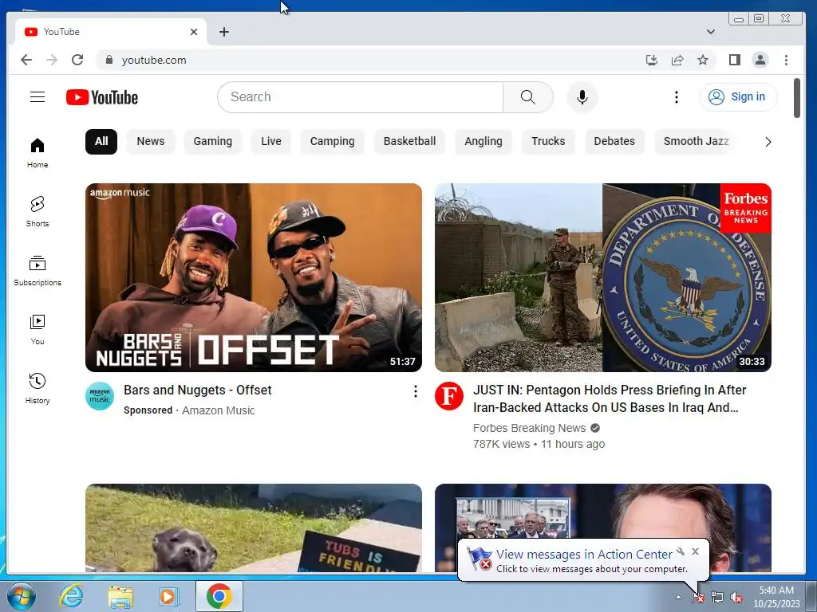Reload the page
Image resolution: width=817 pixels, height=612 pixels.
(x=77, y=60)
